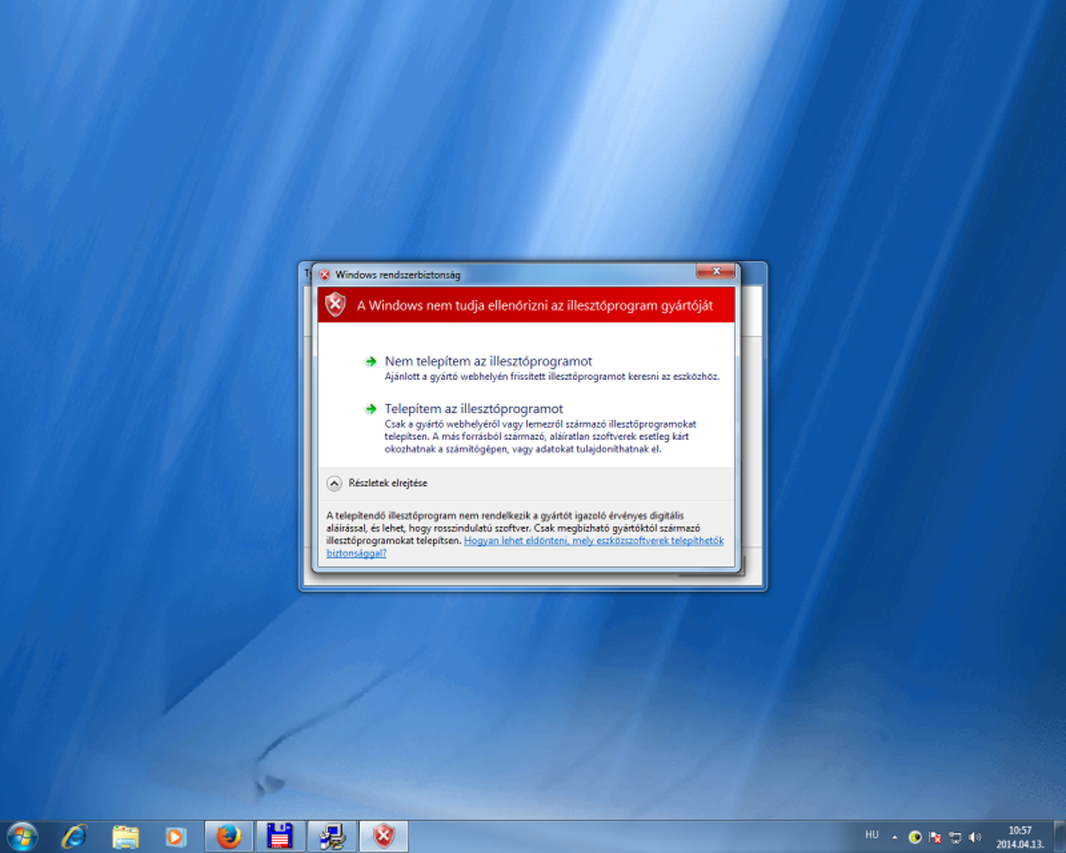Screen dimensions: 1066x853
Task: Open the volume speaker tray icon
Action: [x=975, y=837]
